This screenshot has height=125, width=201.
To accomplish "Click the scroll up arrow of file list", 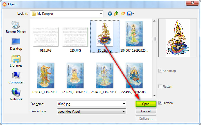I will coord(154,21).
